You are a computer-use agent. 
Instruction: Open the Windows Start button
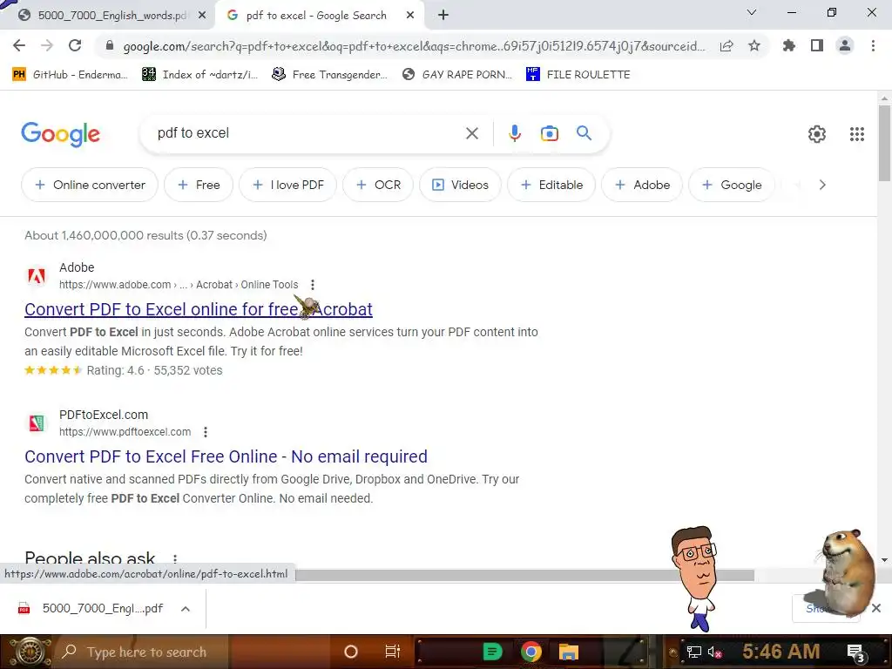point(30,652)
